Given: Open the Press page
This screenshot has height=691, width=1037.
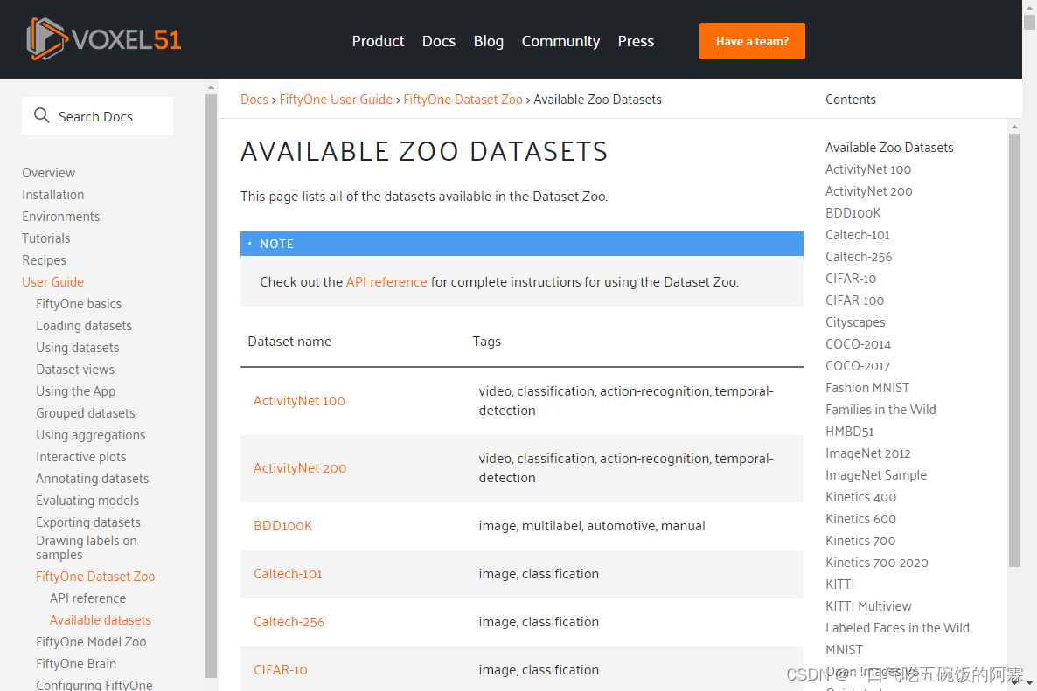Looking at the screenshot, I should pos(636,41).
